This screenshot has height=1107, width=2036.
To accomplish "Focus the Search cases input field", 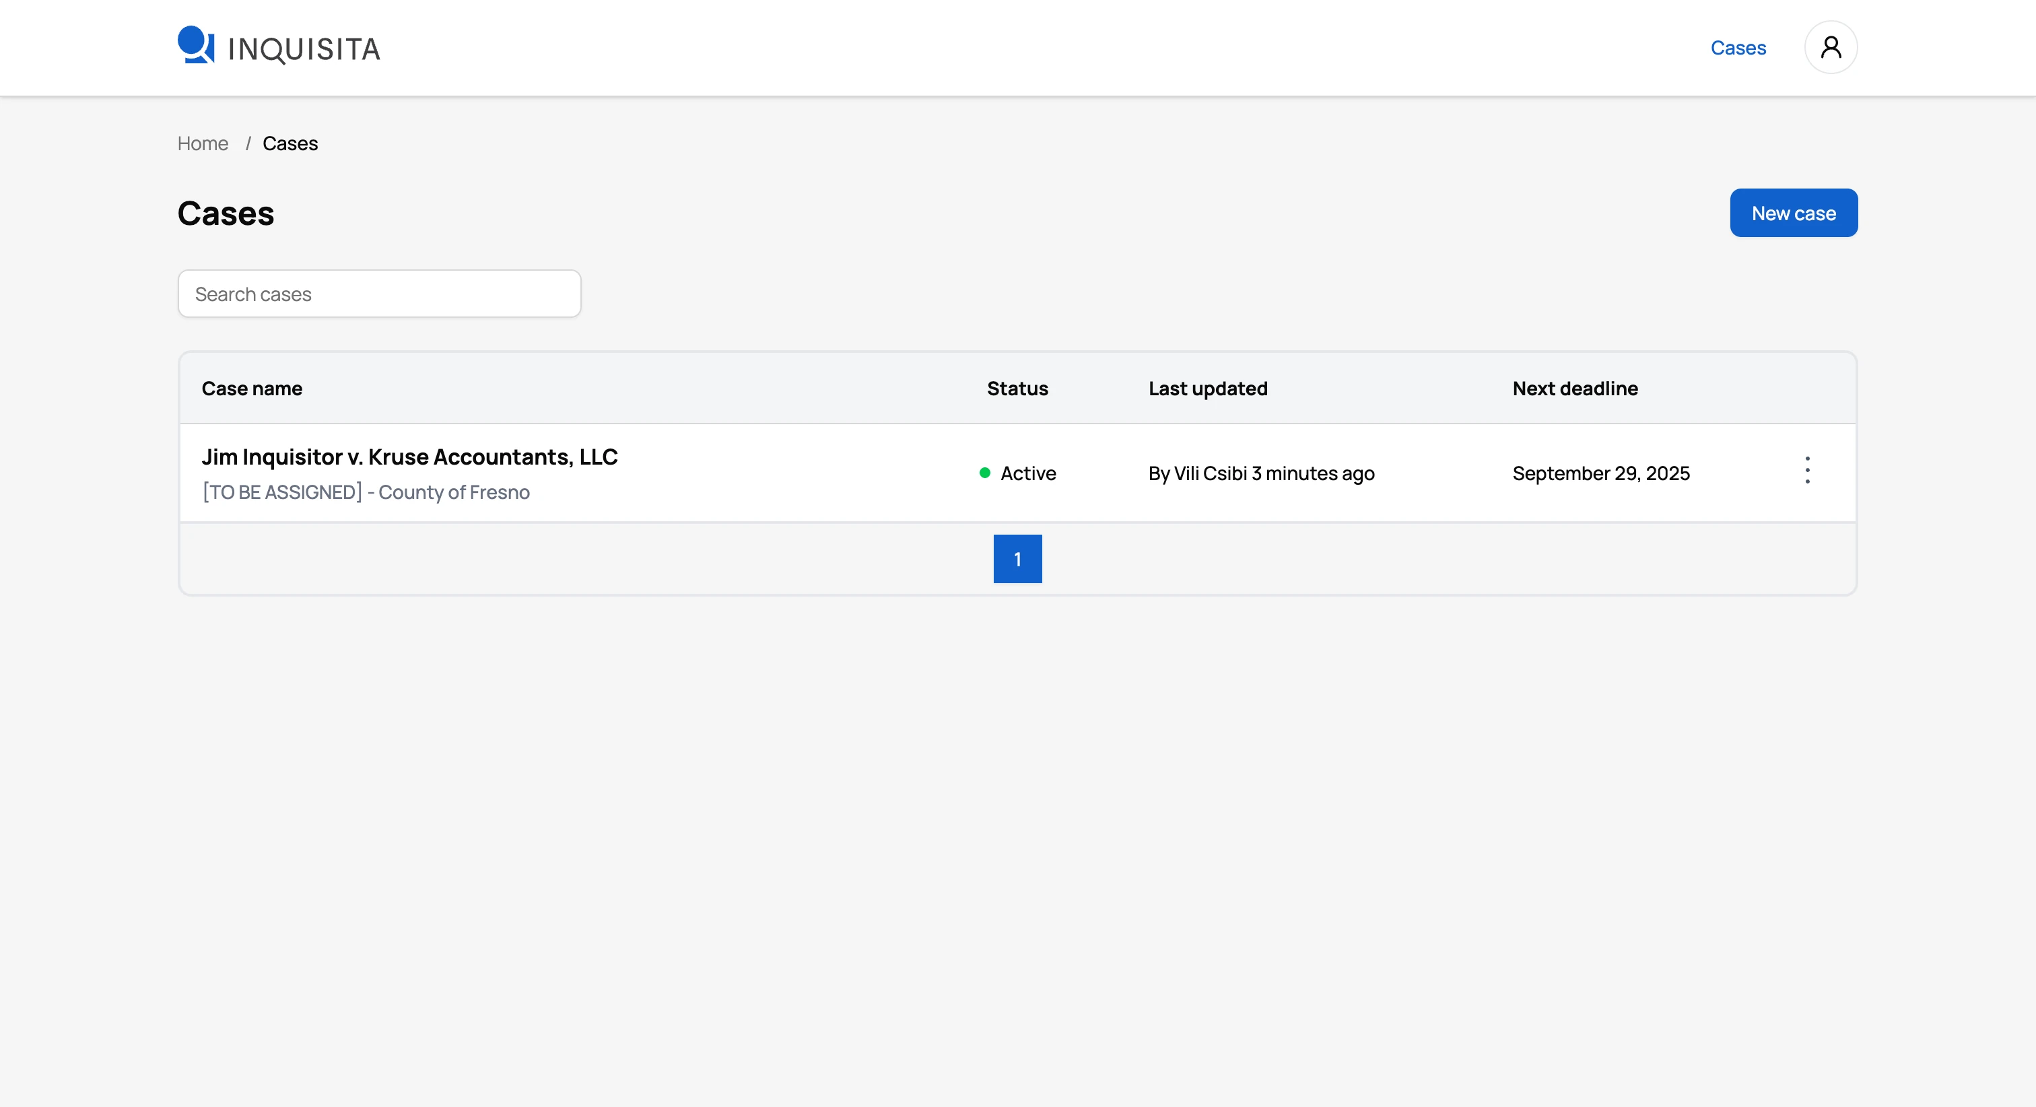I will coord(379,294).
